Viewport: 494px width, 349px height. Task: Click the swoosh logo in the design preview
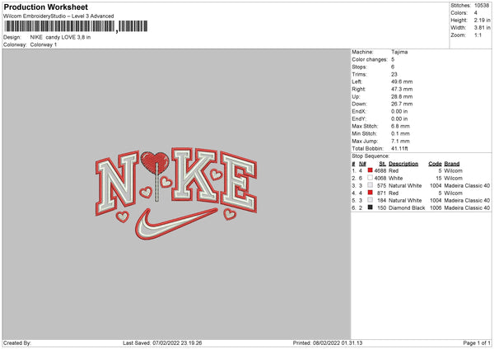pyautogui.click(x=175, y=224)
